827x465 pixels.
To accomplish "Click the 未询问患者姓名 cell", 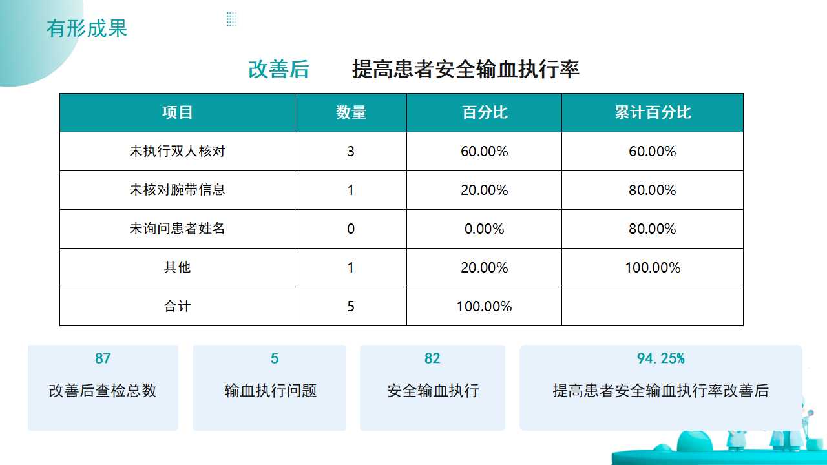I will (x=177, y=229).
